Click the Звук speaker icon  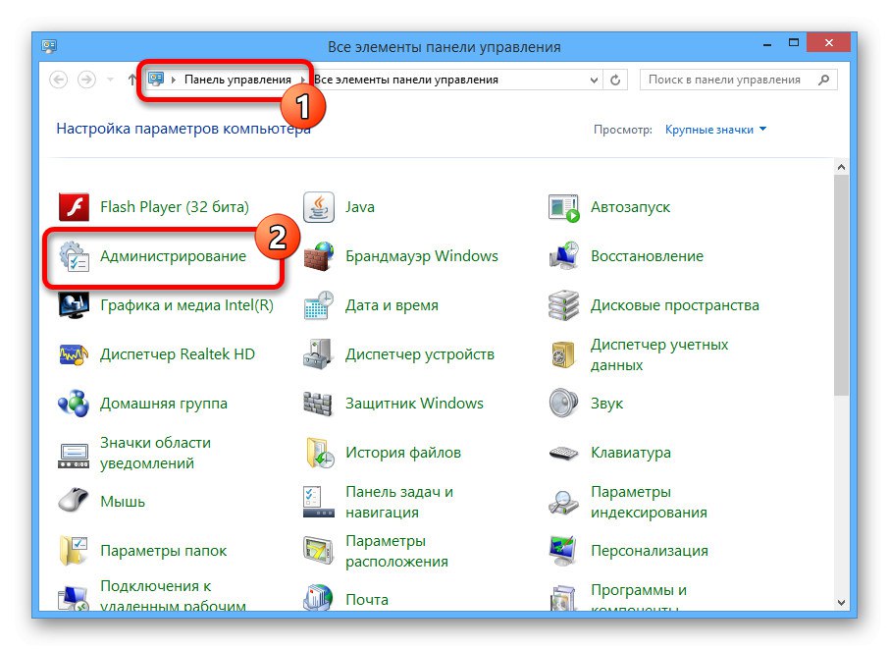point(564,404)
